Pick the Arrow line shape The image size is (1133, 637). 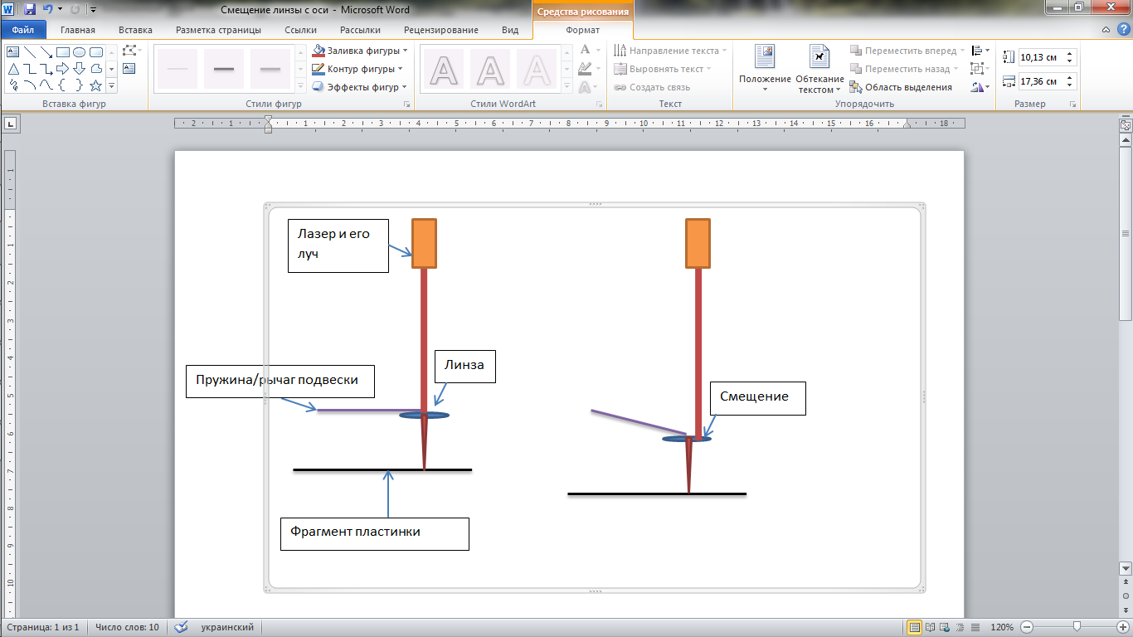pyautogui.click(x=46, y=51)
